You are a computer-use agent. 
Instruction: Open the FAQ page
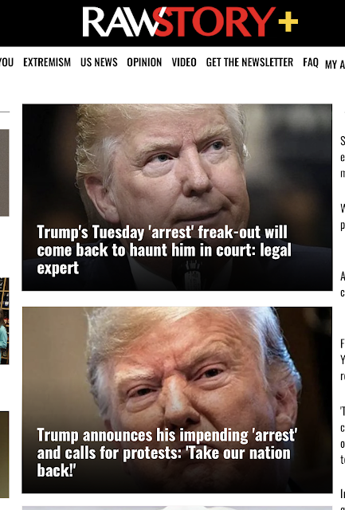(x=311, y=62)
